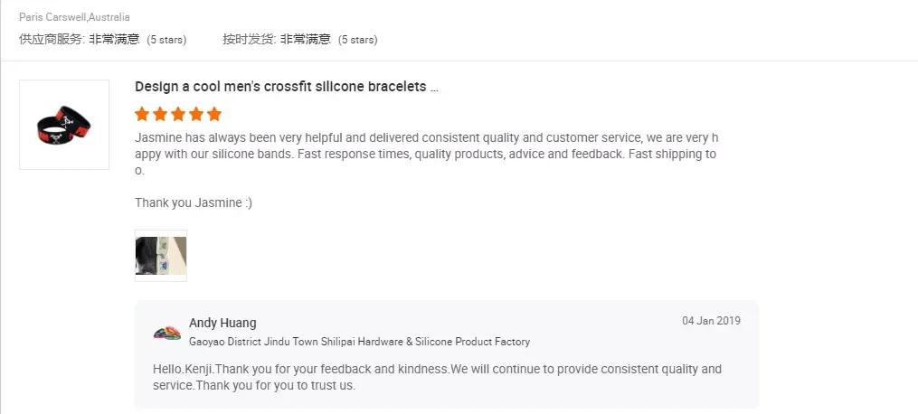Click the review paragraph starting "Jasmine has always"
Image resolution: width=918 pixels, height=414 pixels.
pyautogui.click(x=425, y=154)
